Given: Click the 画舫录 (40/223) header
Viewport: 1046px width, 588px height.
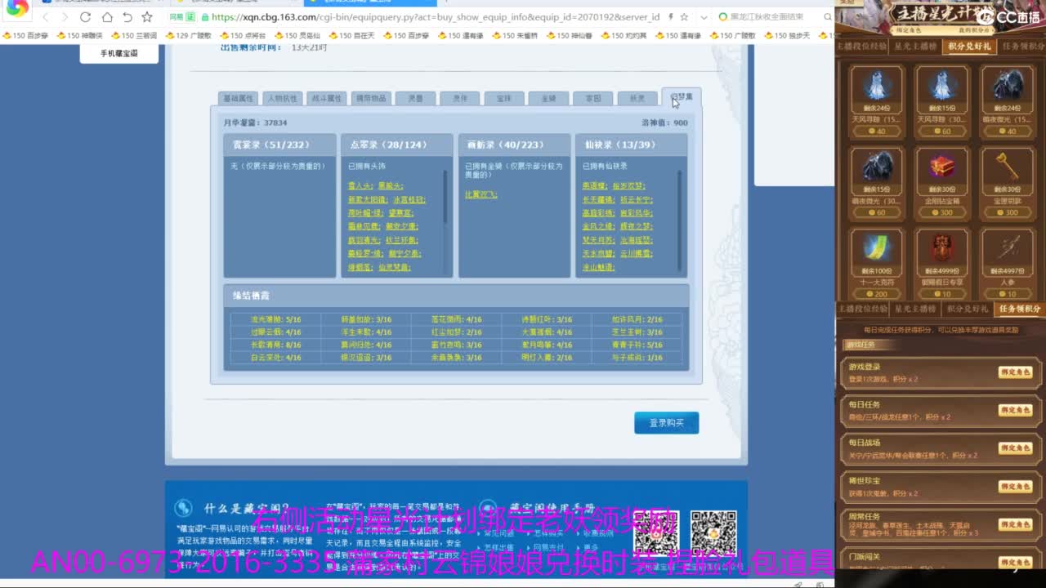Looking at the screenshot, I should click(x=514, y=145).
